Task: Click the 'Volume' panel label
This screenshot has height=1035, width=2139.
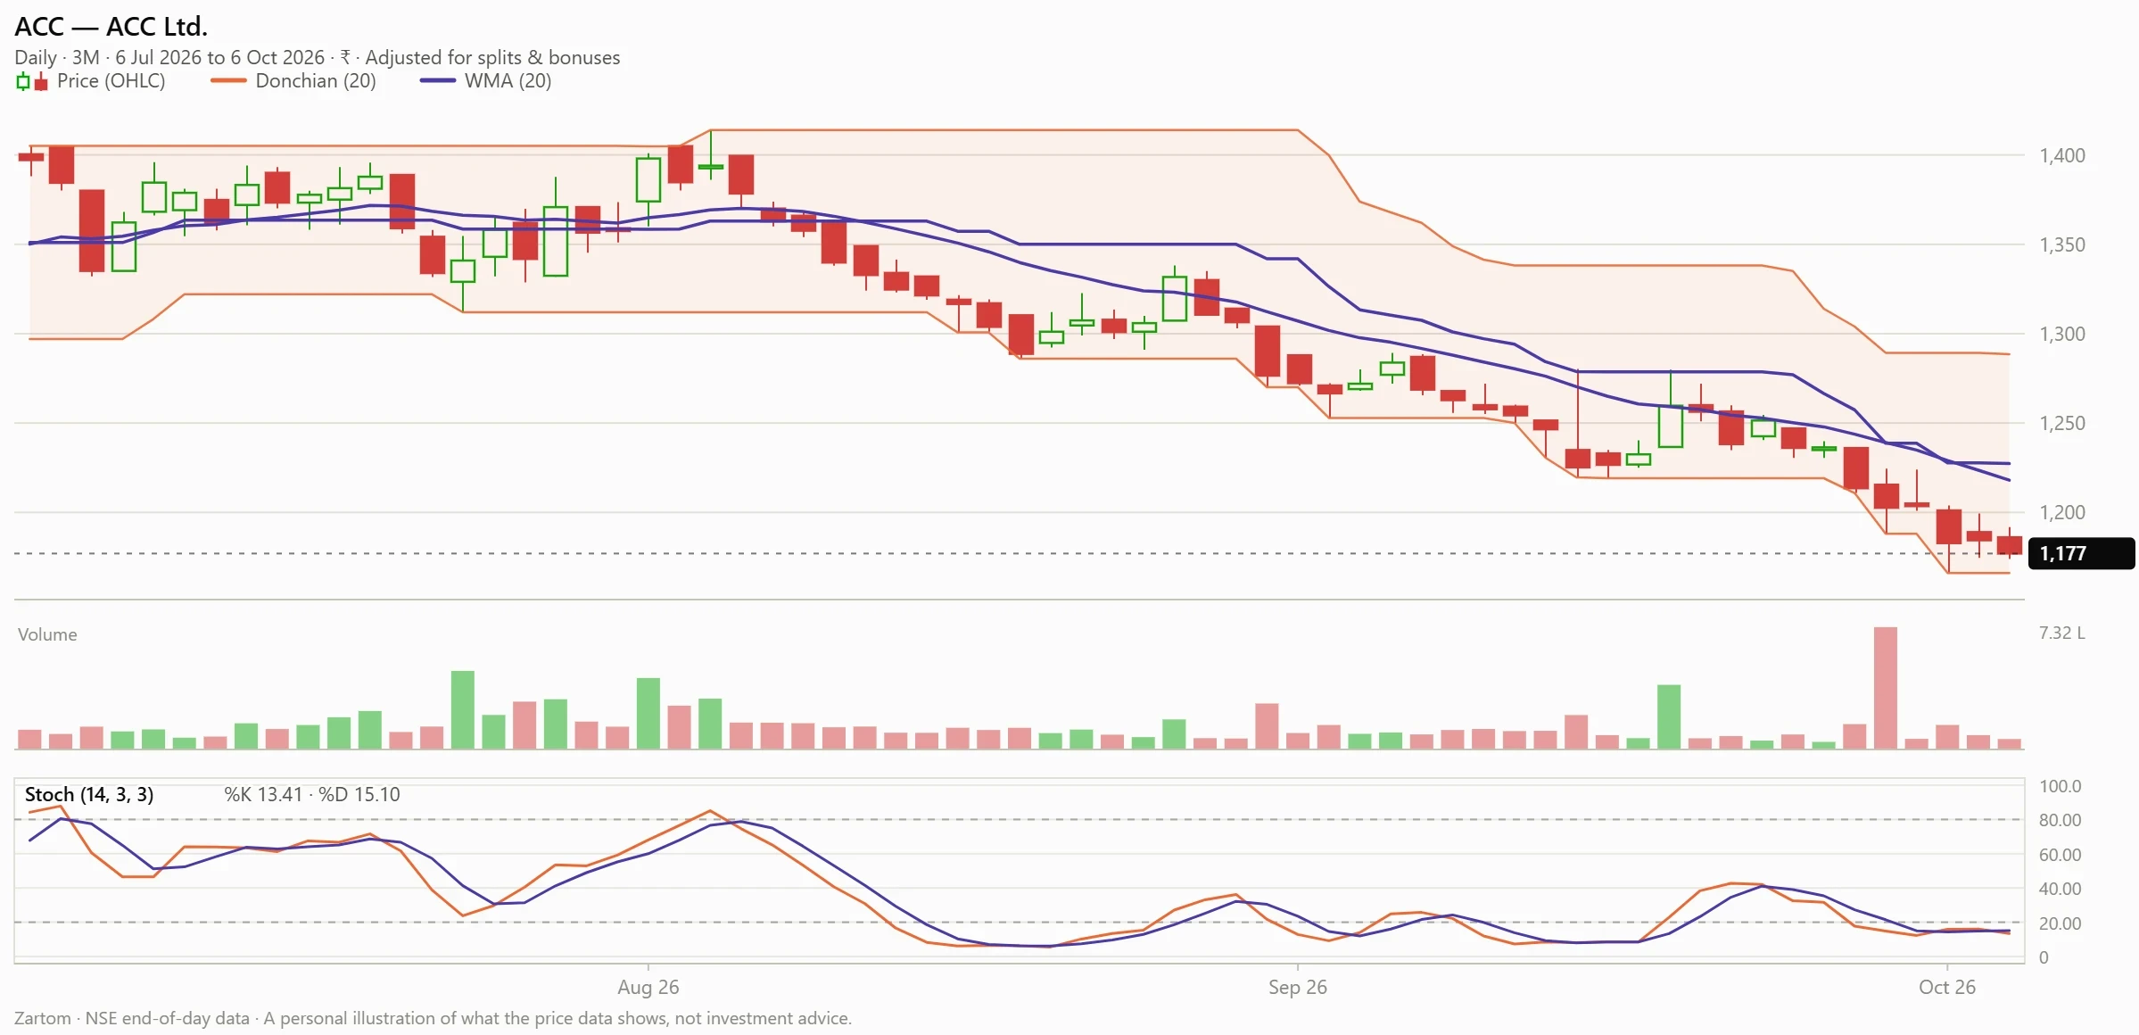Action: click(x=47, y=634)
